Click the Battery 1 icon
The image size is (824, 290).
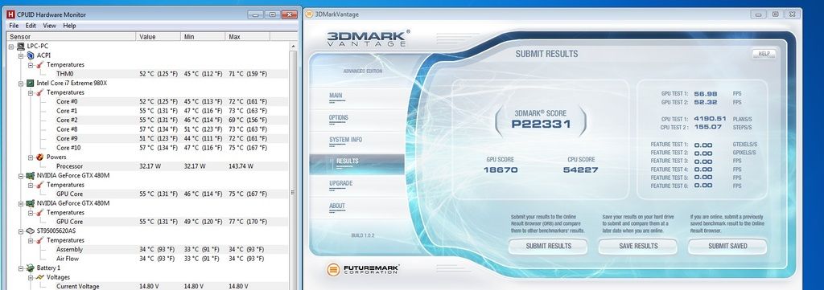click(x=30, y=268)
